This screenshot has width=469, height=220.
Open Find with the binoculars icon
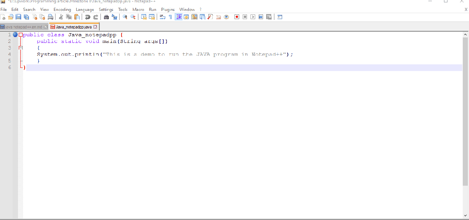coord(106,17)
